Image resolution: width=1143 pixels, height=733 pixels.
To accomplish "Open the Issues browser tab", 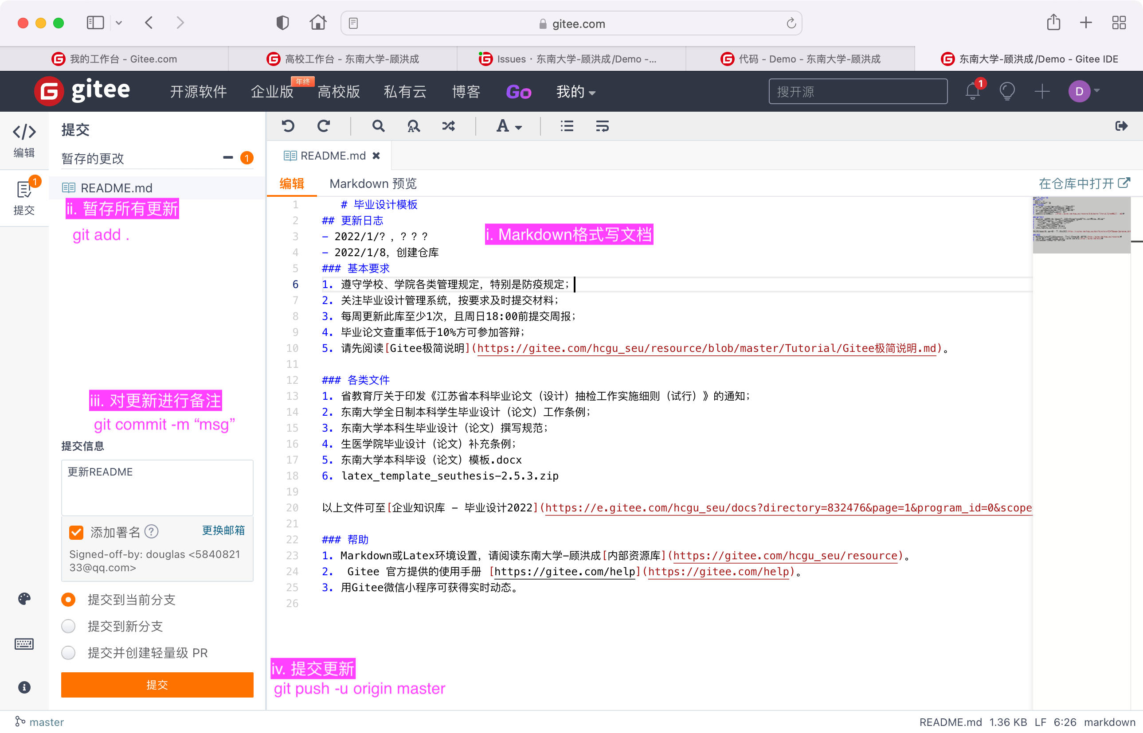I will 571,58.
